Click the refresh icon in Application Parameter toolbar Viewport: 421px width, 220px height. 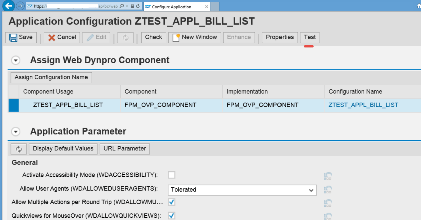tap(19, 149)
